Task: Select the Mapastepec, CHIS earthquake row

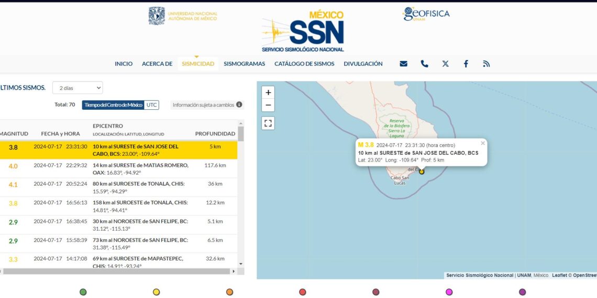Action: pos(118,261)
